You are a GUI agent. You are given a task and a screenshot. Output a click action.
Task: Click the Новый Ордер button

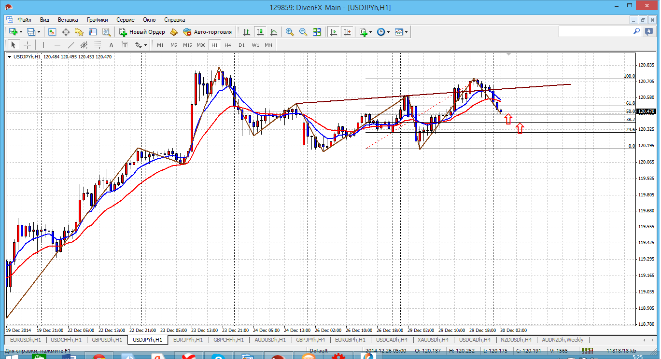142,32
